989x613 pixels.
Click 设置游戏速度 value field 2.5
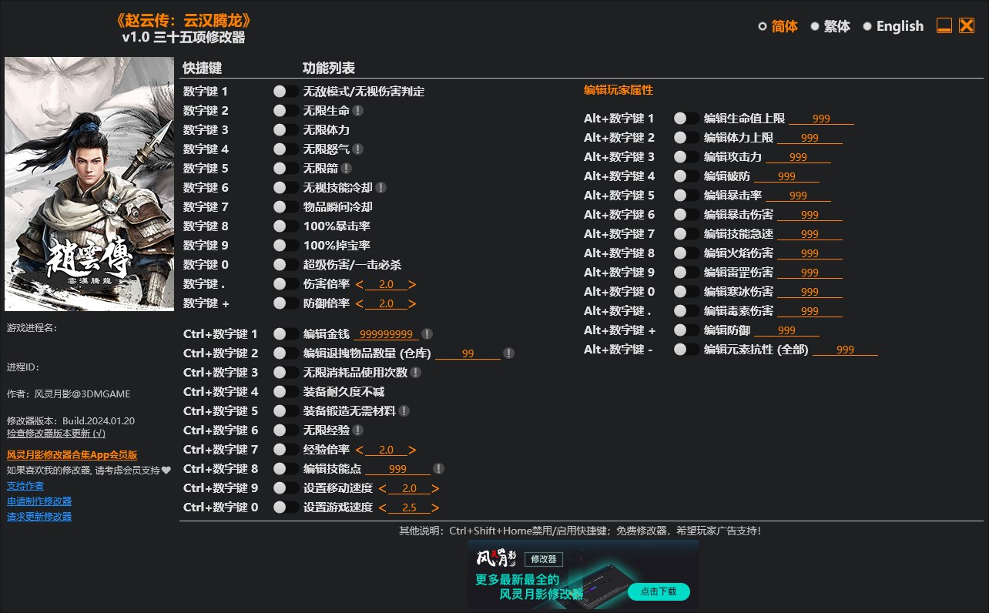tap(409, 507)
